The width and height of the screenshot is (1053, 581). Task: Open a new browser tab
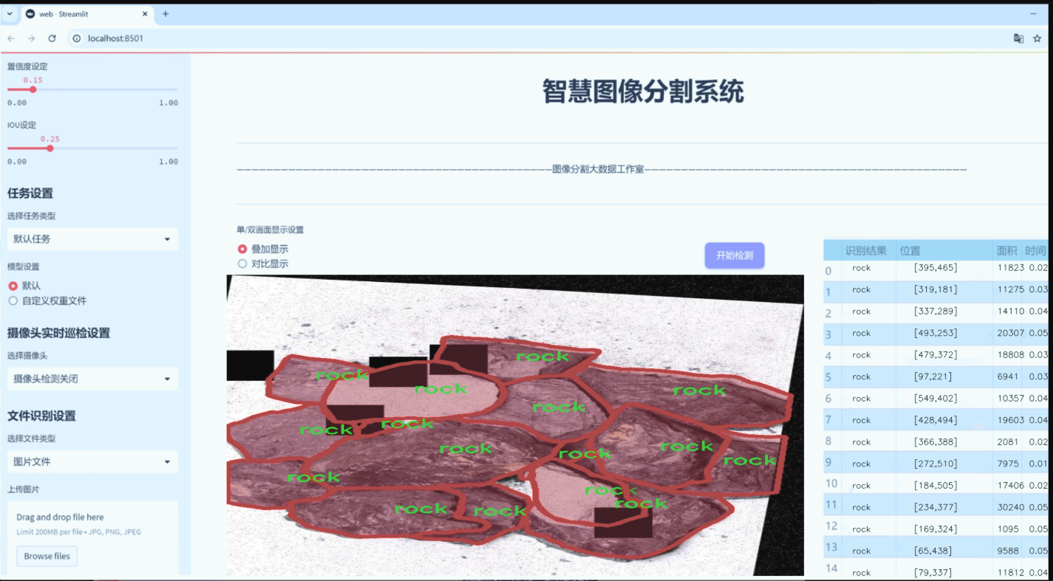tap(165, 14)
